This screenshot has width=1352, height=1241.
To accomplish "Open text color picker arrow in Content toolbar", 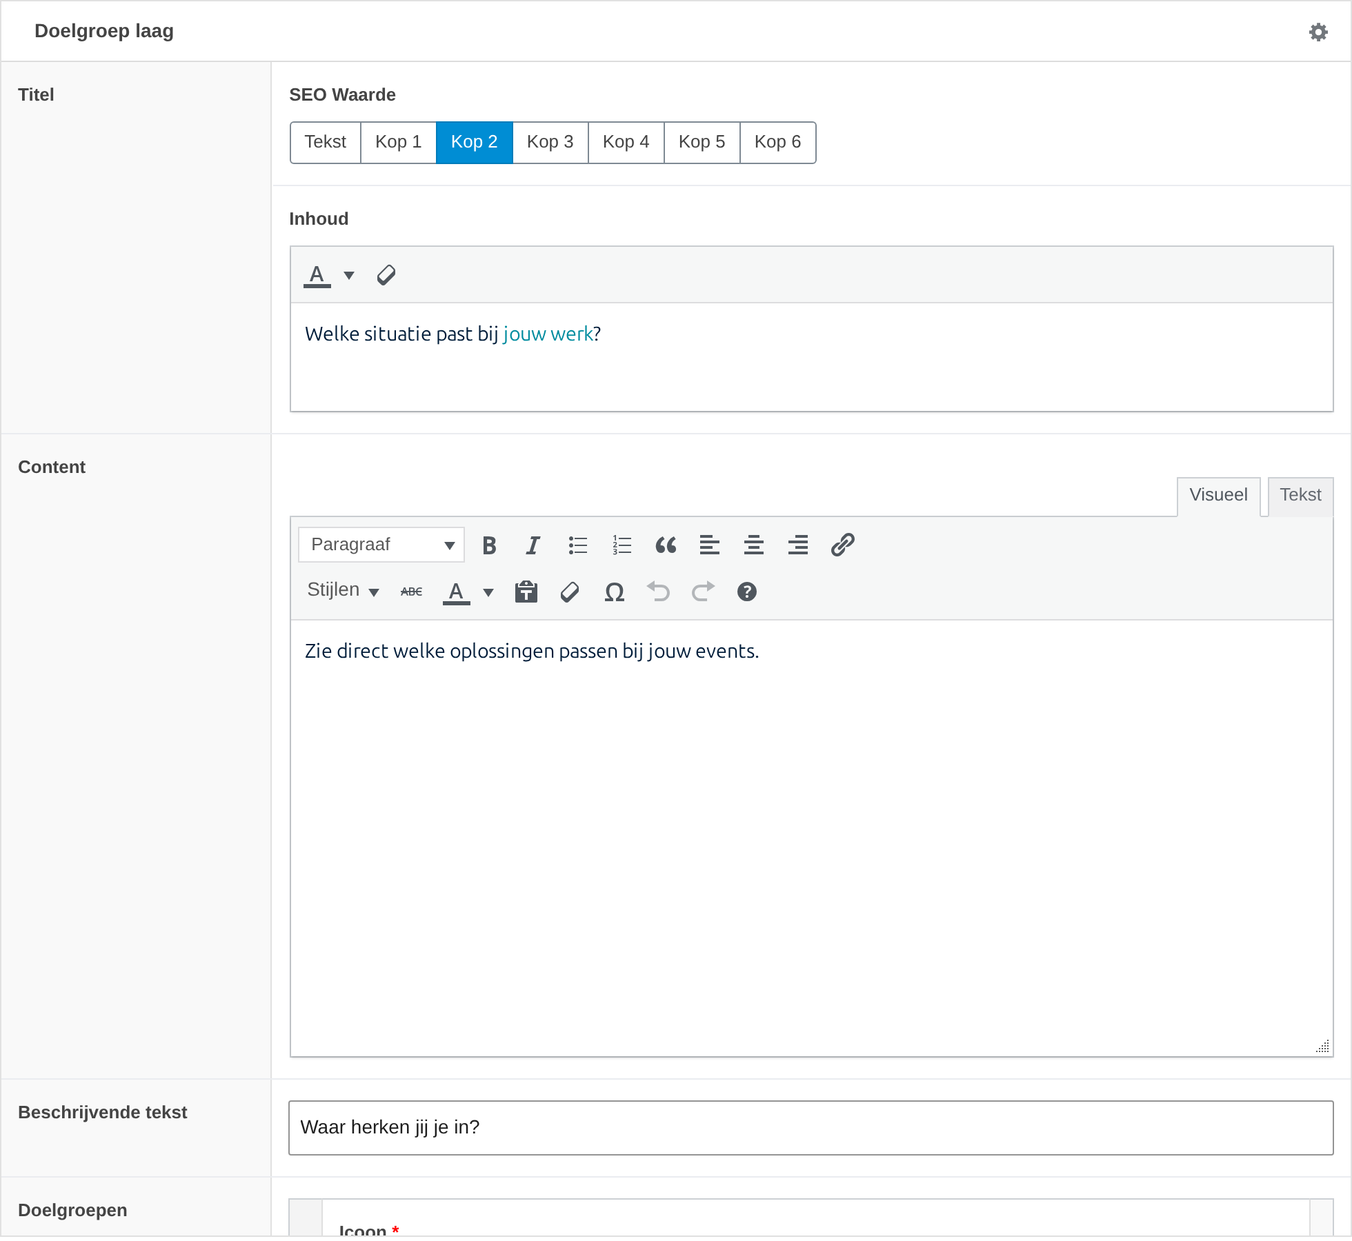I will (x=488, y=592).
